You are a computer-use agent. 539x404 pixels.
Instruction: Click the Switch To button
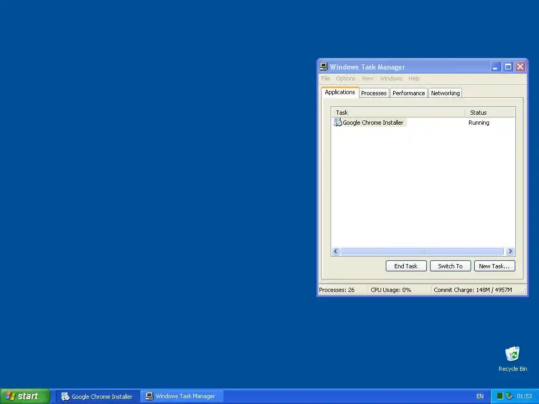point(451,266)
